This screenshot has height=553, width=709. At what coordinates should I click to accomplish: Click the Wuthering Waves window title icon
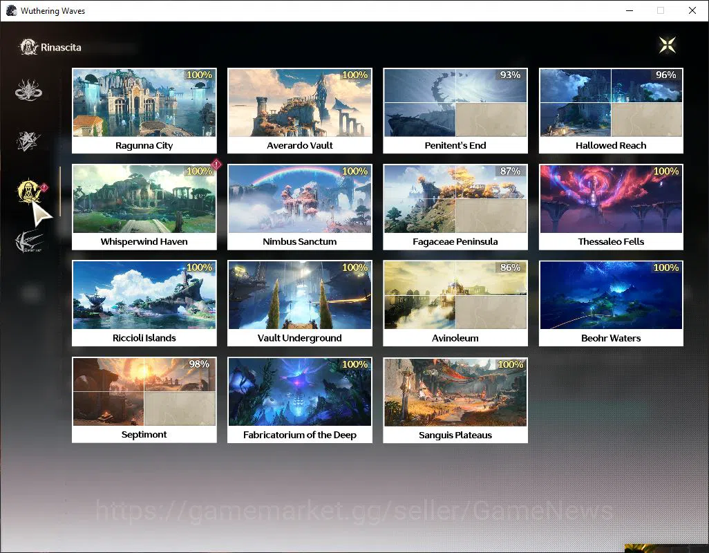pyautogui.click(x=11, y=10)
